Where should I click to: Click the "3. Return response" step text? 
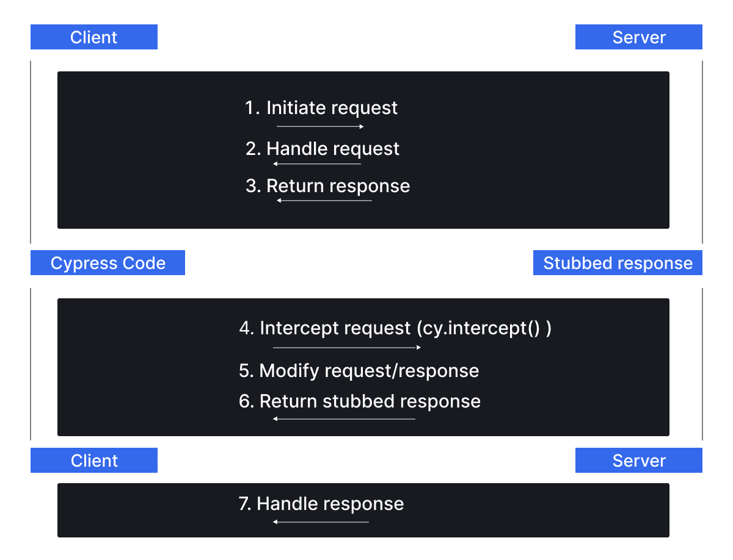327,185
